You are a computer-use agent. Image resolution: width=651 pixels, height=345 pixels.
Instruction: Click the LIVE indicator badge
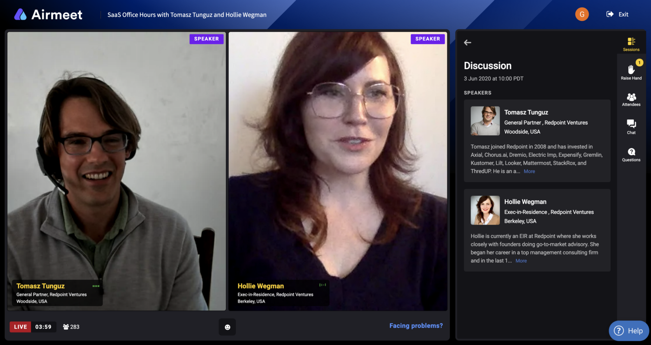[20, 327]
